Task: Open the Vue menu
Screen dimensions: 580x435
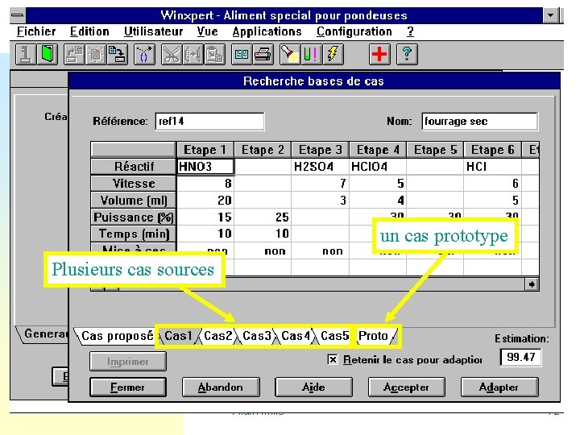Action: pos(207,31)
